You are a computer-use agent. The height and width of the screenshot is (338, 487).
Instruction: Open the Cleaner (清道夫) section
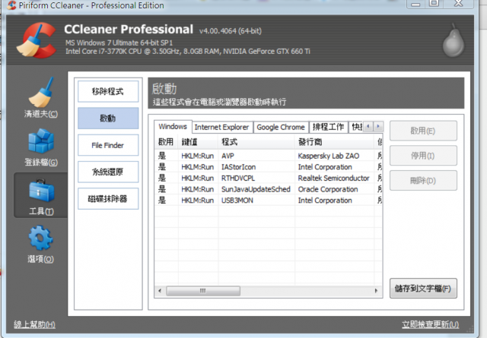(x=41, y=98)
